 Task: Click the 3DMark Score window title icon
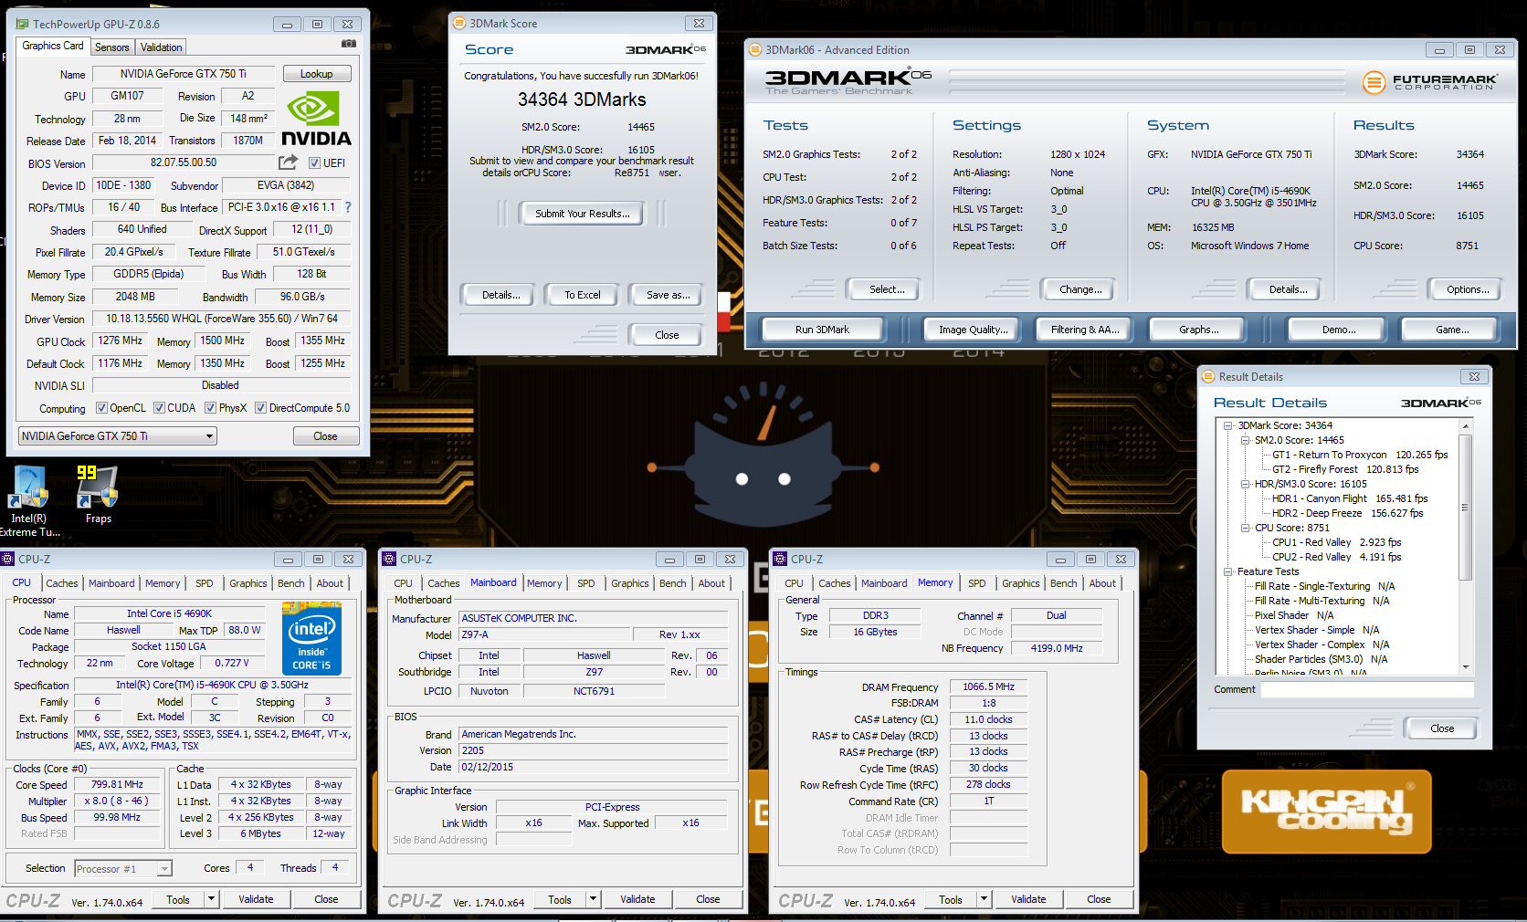click(x=460, y=23)
